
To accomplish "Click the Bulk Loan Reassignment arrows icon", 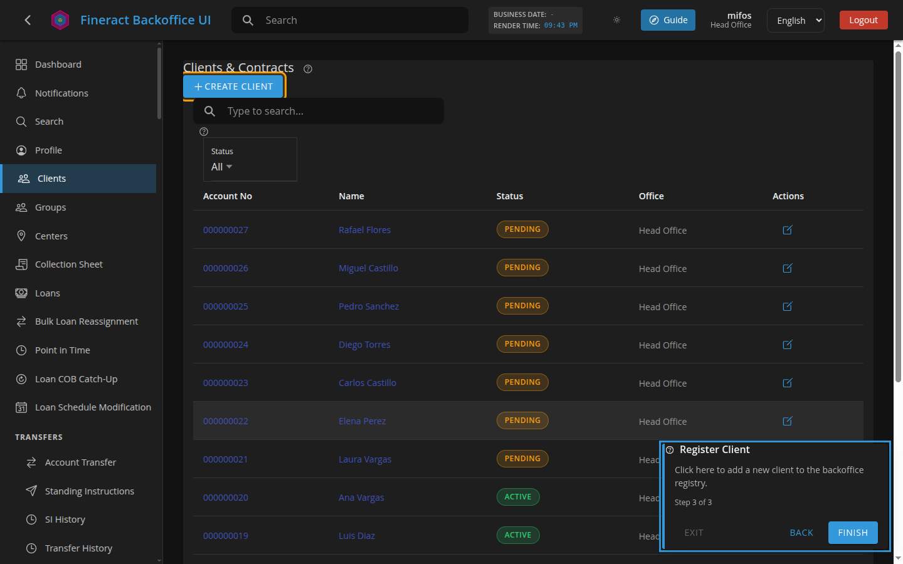I will tap(21, 321).
